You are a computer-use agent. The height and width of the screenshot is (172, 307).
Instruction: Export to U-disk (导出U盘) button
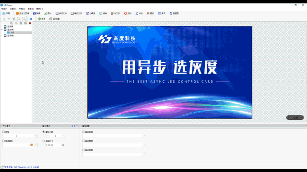[54, 19]
